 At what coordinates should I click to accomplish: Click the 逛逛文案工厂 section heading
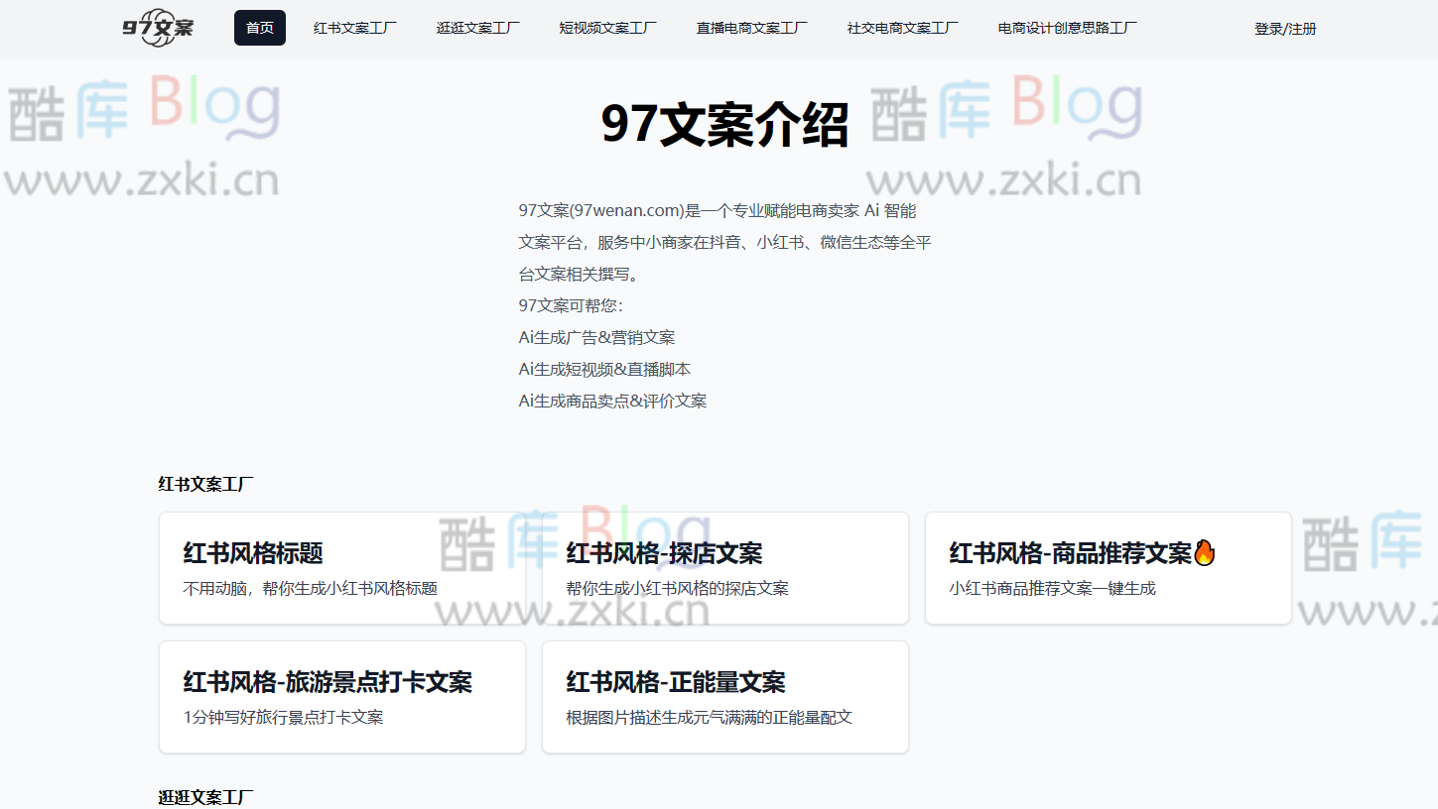point(205,797)
